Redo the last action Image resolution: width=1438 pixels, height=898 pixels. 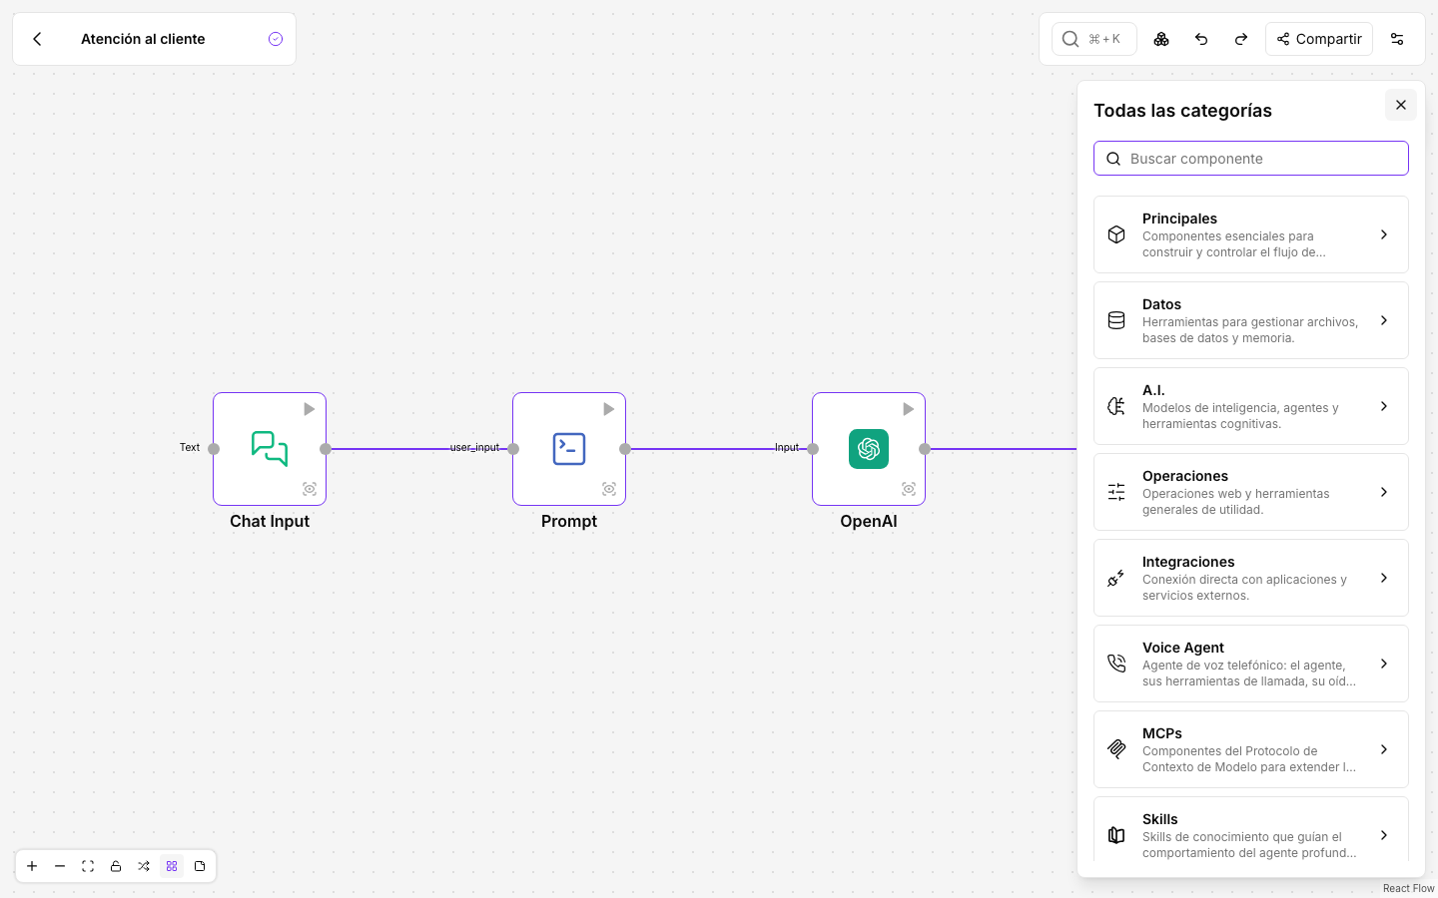1241,39
